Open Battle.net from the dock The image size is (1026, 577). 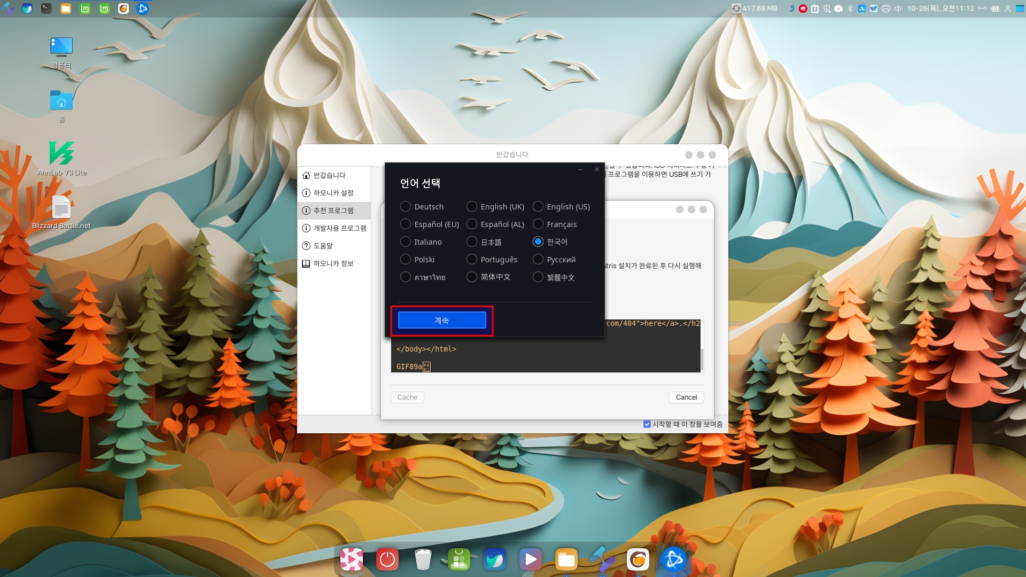tap(673, 559)
